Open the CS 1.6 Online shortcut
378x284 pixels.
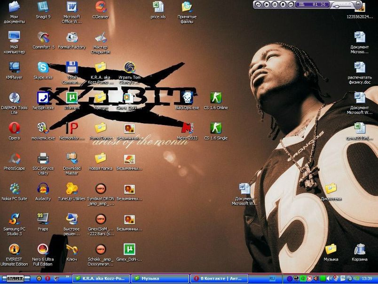[216, 98]
